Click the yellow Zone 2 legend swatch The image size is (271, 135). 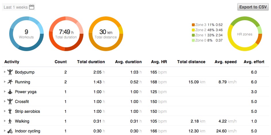click(x=193, y=30)
